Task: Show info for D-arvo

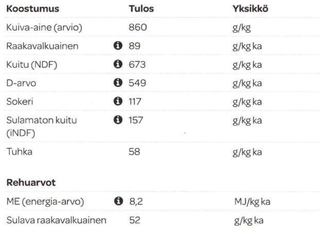Action: (x=117, y=83)
